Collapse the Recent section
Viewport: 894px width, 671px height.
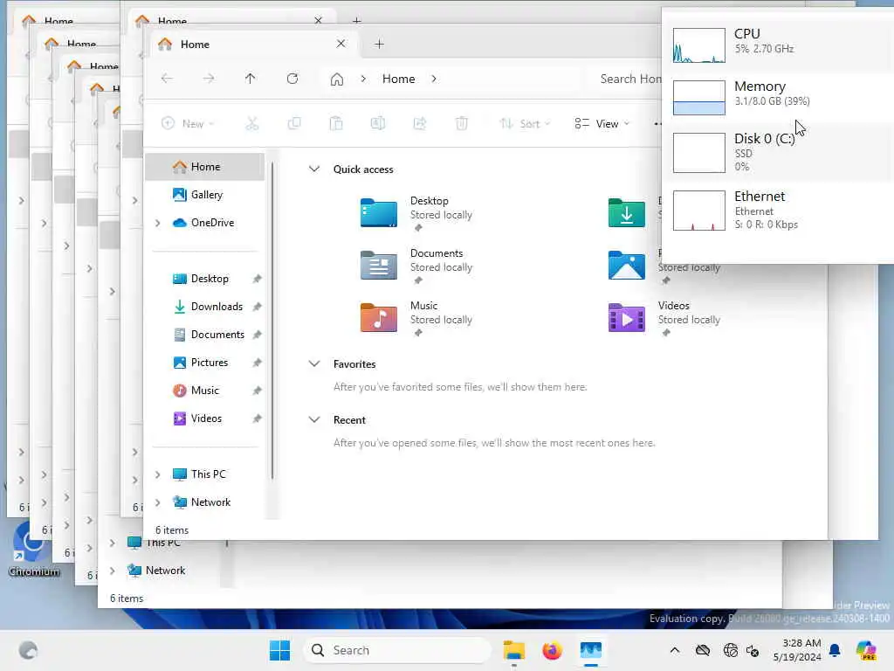coord(314,419)
